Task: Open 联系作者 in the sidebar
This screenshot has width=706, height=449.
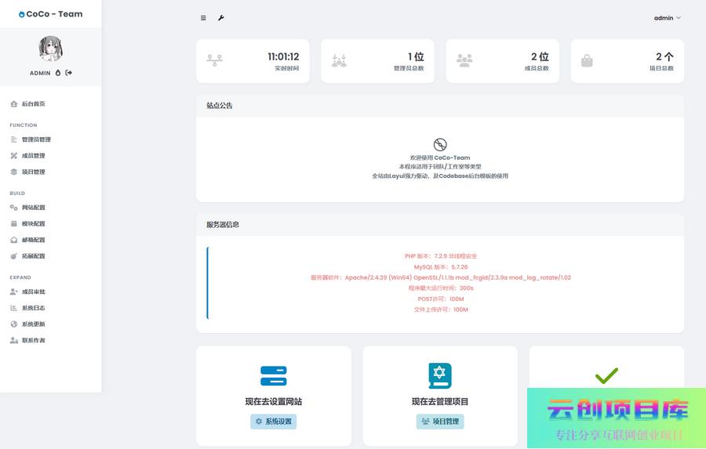Action: coord(33,340)
